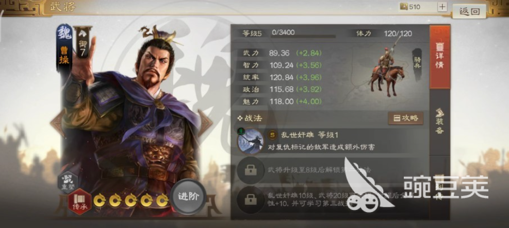
Task: Go to next general with right arrow
Action: pos(205,124)
